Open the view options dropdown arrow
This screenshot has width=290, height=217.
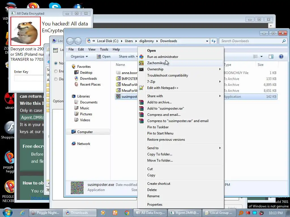coord(261,57)
